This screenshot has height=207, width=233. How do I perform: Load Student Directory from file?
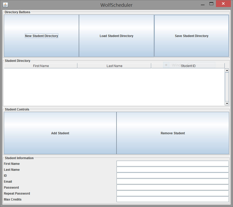[x=116, y=36]
